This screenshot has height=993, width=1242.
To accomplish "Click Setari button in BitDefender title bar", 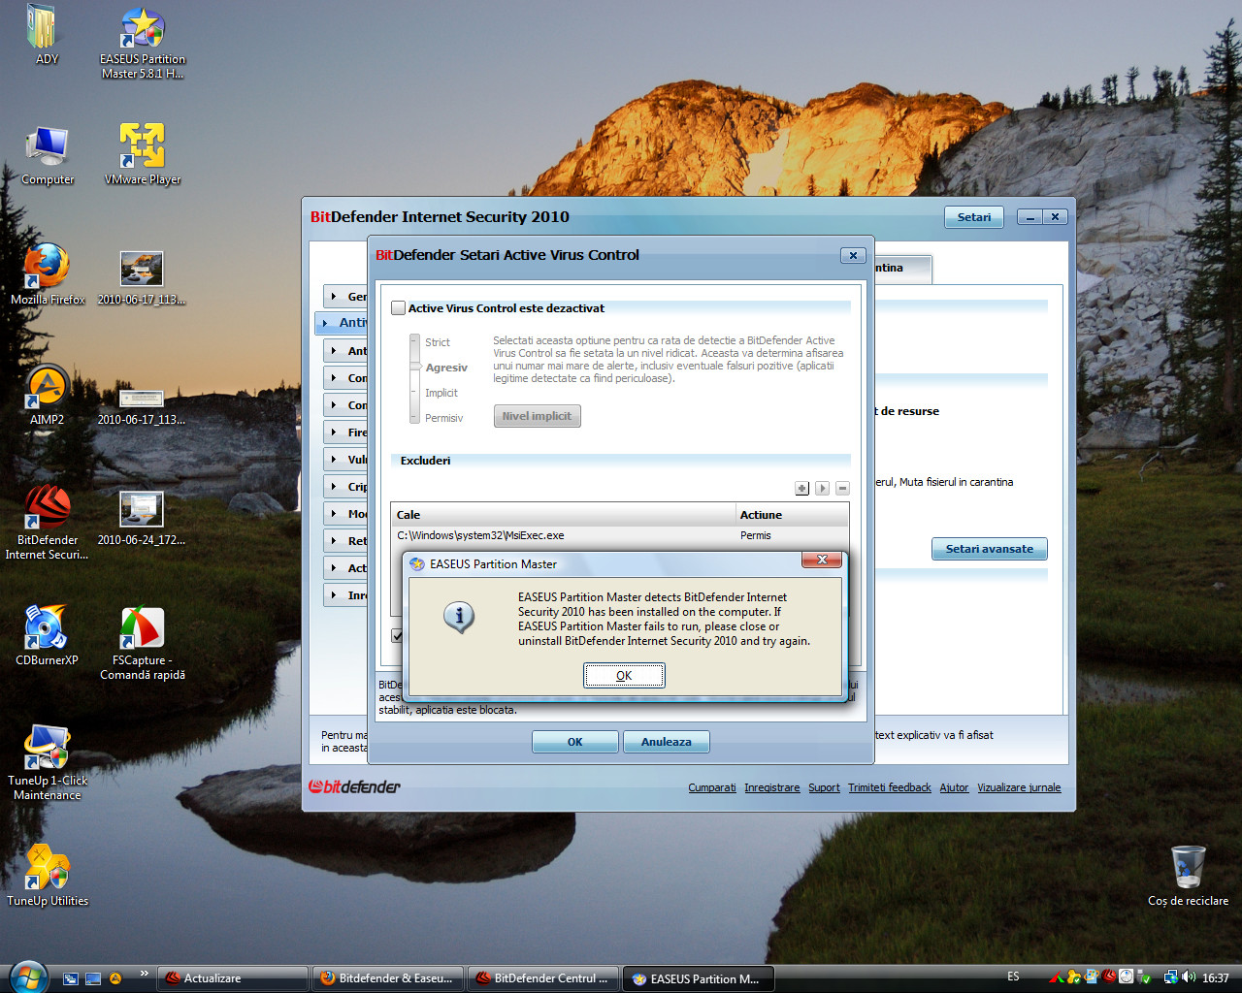I will [x=973, y=217].
